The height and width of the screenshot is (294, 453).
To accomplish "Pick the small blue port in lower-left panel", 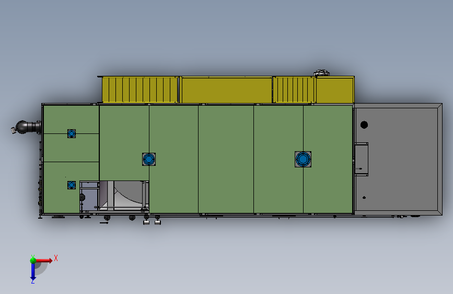I will 72,185.
